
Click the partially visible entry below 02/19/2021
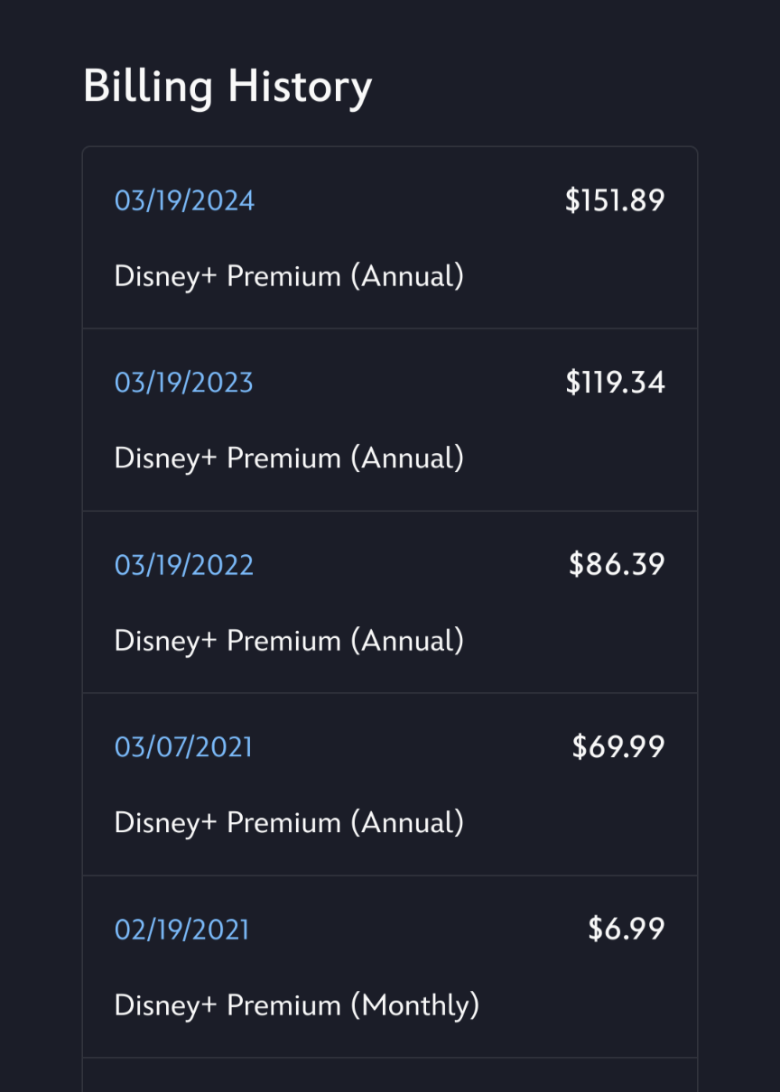pyautogui.click(x=390, y=1076)
